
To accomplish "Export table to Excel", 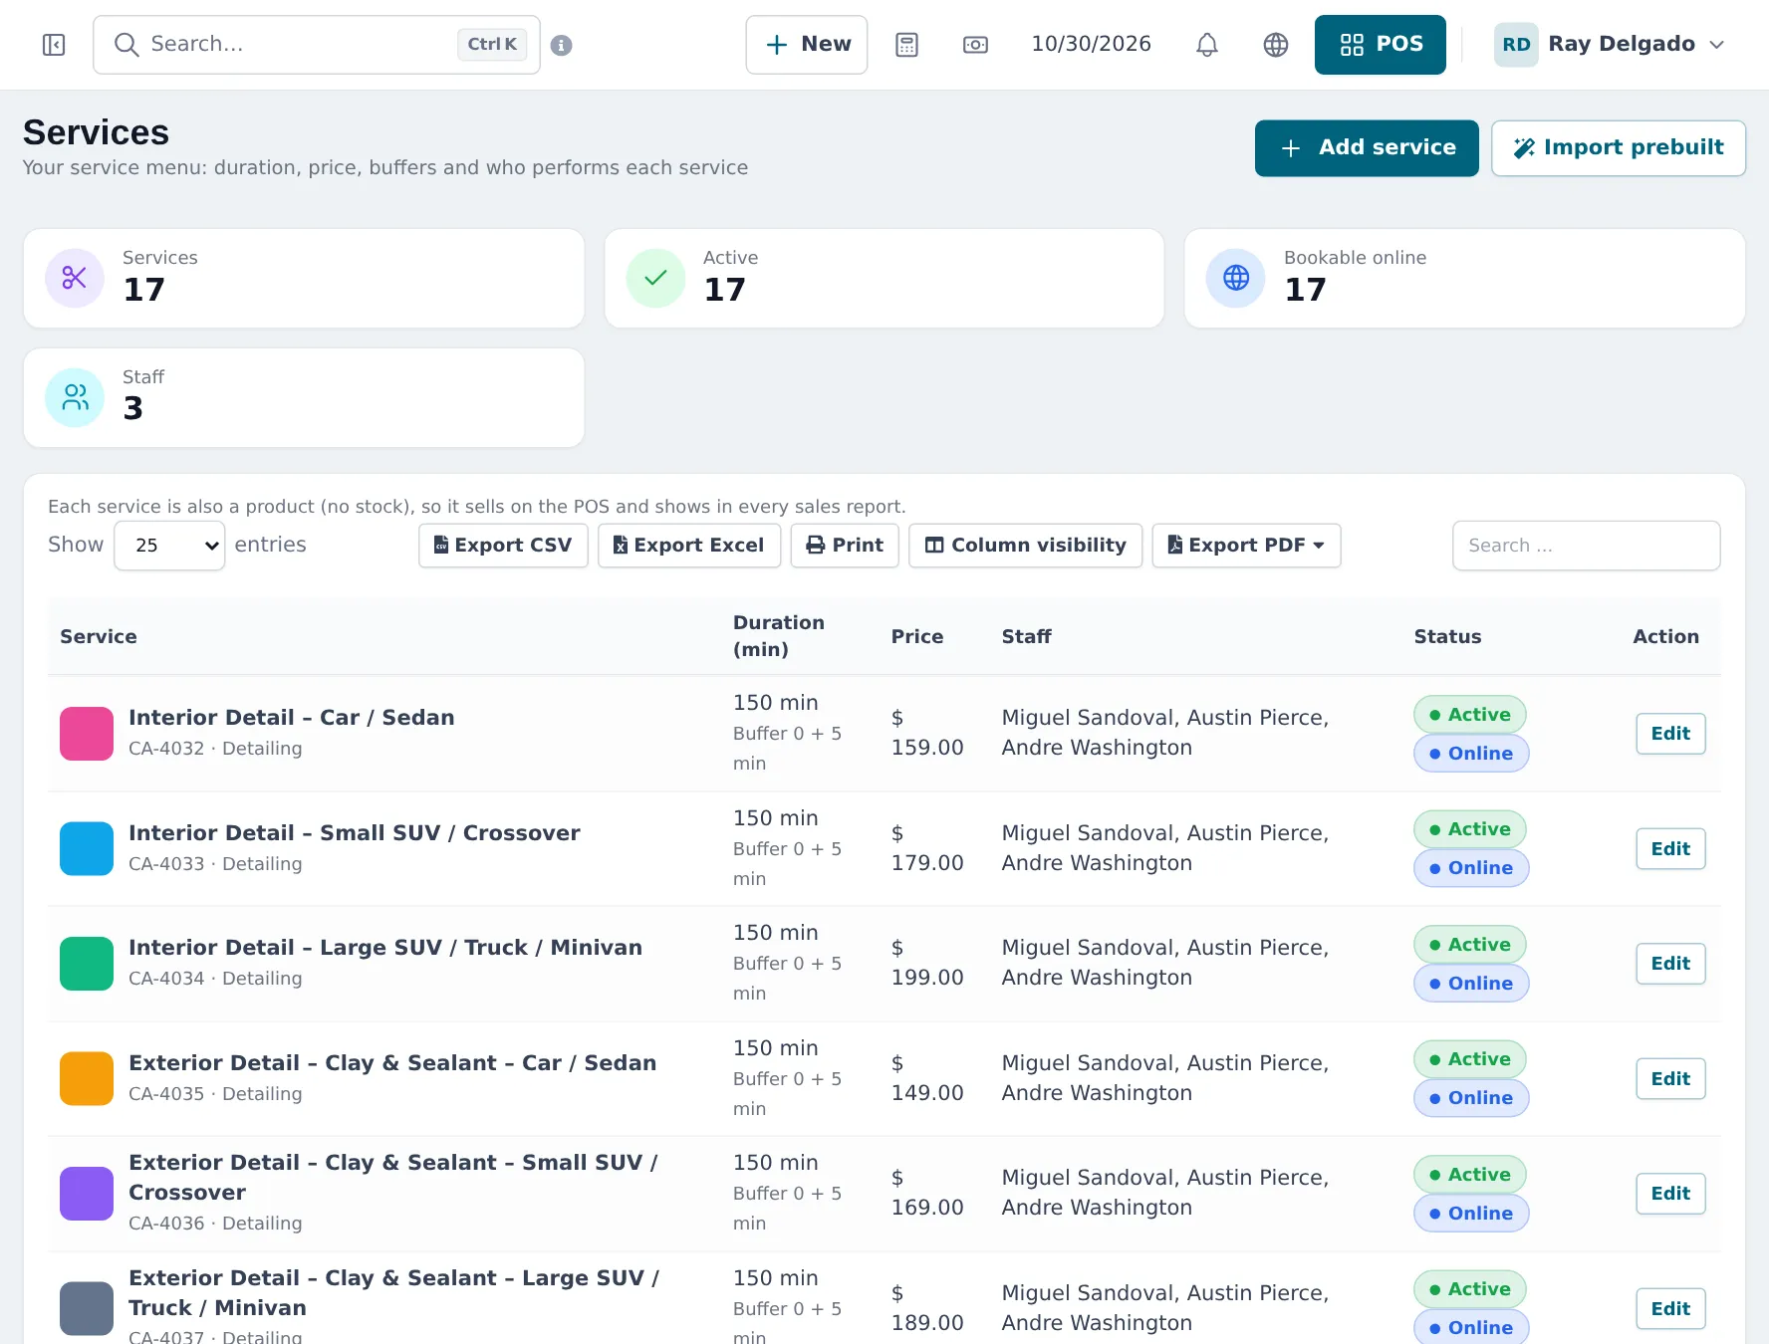I will pos(689,546).
